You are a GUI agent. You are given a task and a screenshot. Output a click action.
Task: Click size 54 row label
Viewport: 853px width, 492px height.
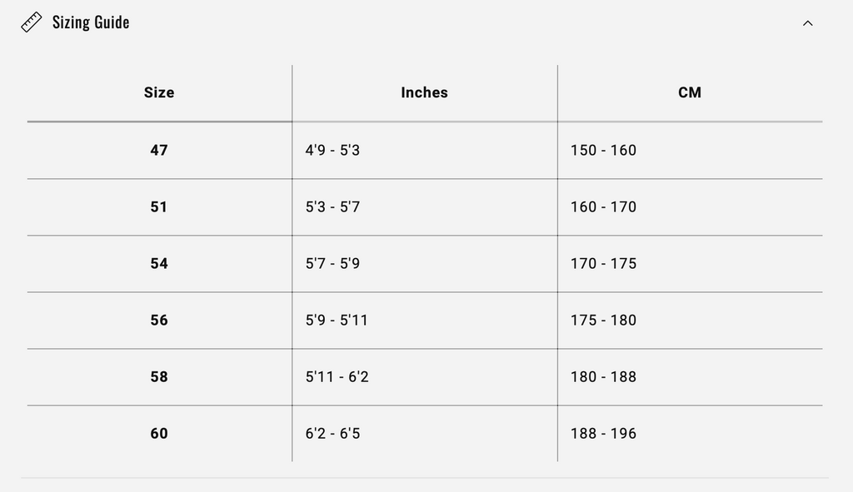click(159, 264)
